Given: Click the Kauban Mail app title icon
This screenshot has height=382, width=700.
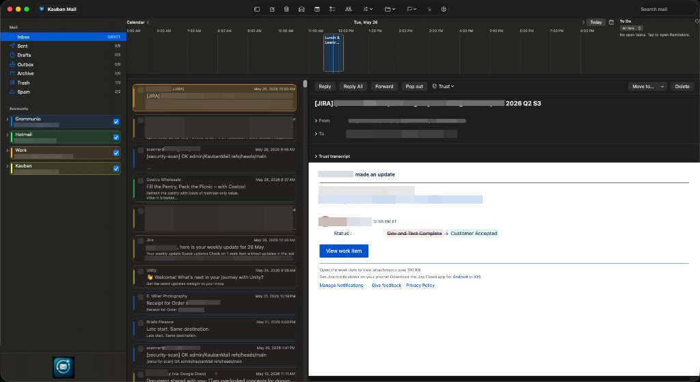Looking at the screenshot, I should pos(42,9).
